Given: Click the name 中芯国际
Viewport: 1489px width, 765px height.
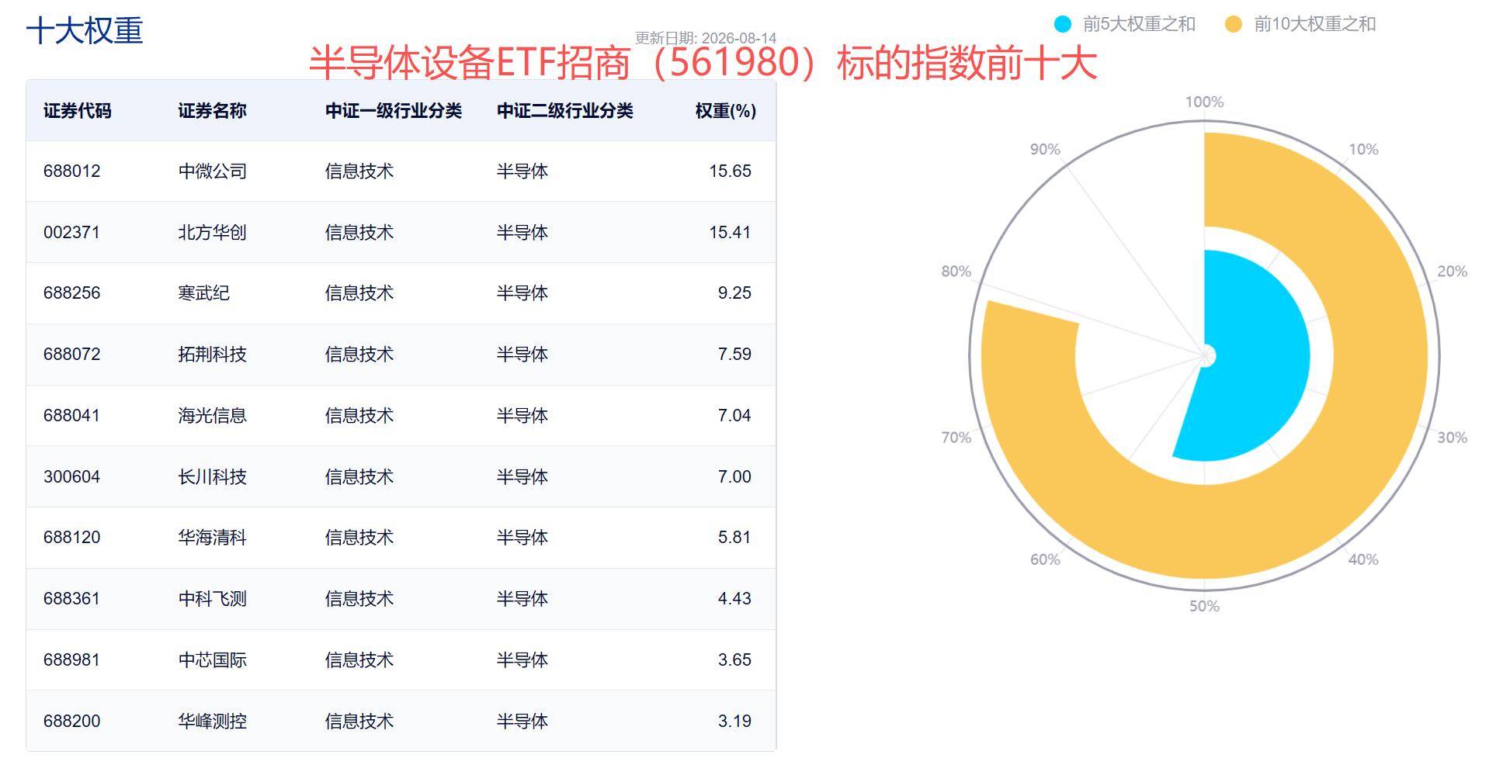Looking at the screenshot, I should (x=212, y=660).
